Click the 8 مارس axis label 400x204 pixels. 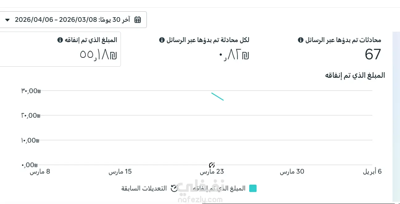pos(40,171)
